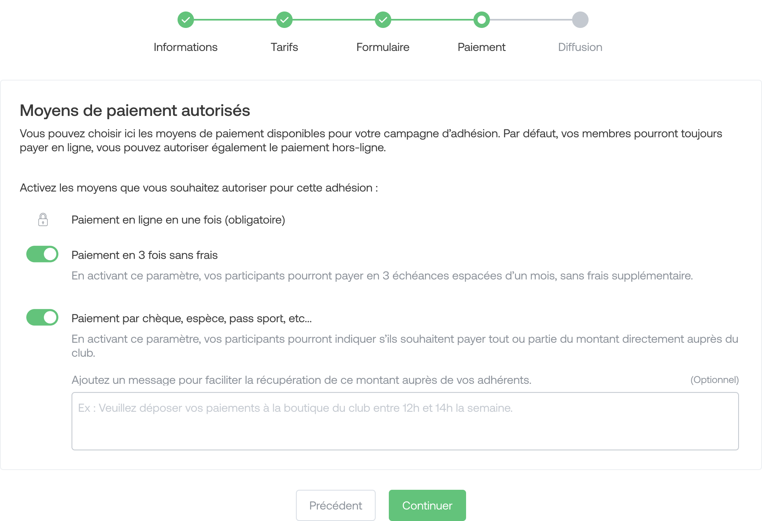Image resolution: width=762 pixels, height=521 pixels.
Task: Click the Formulaire step checkmark circle
Action: (383, 20)
